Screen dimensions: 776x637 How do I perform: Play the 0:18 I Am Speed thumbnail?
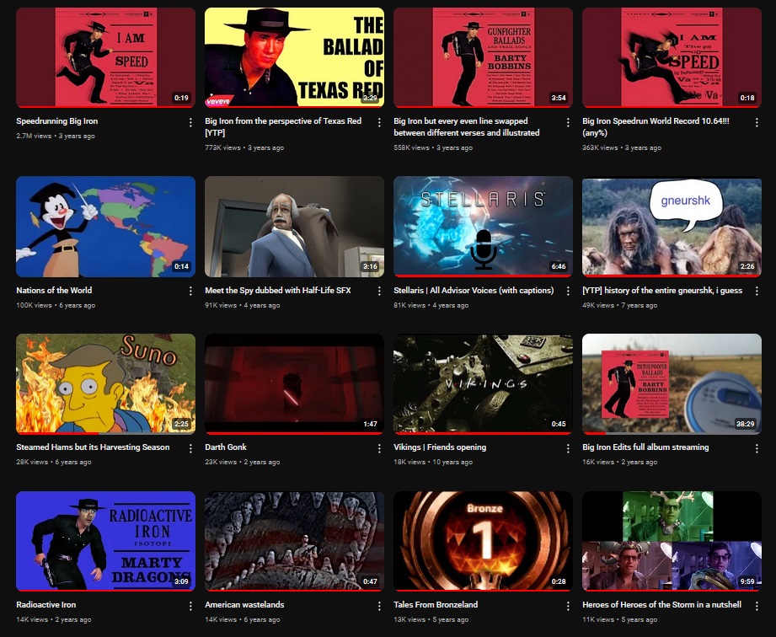coord(672,57)
